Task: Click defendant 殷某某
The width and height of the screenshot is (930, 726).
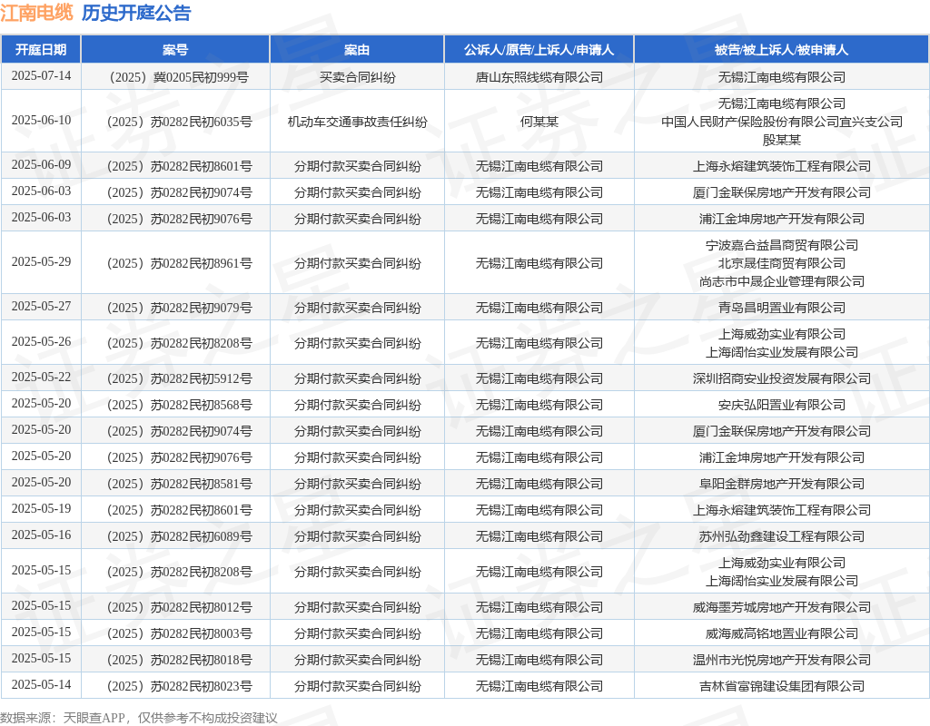Action: (782, 140)
